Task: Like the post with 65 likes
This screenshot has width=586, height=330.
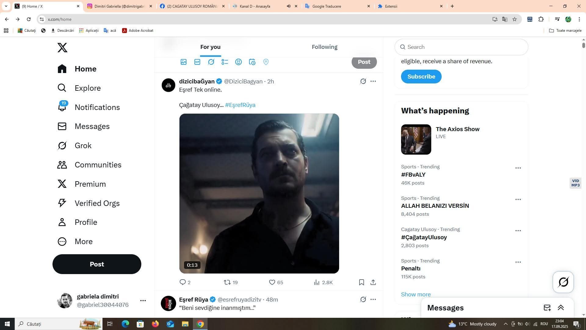Action: click(x=276, y=282)
